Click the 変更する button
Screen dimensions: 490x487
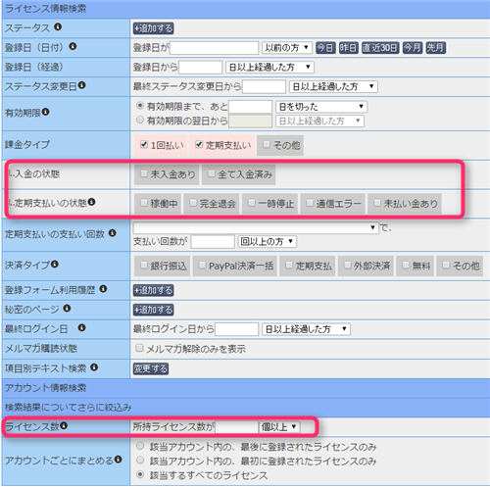click(151, 368)
